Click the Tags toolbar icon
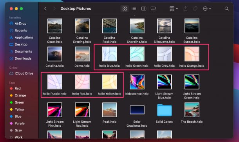239x142 pixels. (x=195, y=9)
